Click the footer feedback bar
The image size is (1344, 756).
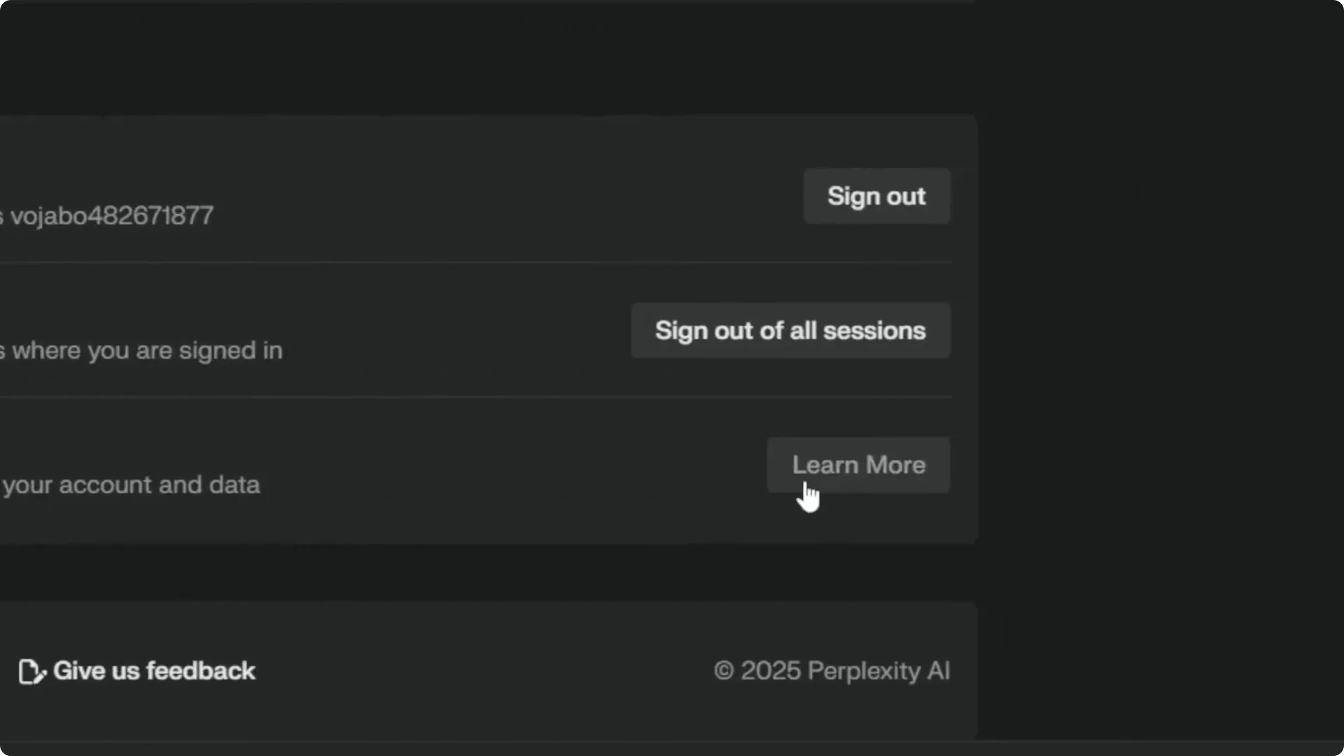tap(490, 672)
